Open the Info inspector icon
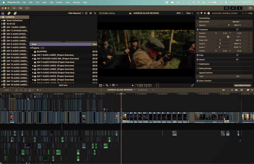This screenshot has height=164, width=254. coord(208,13)
